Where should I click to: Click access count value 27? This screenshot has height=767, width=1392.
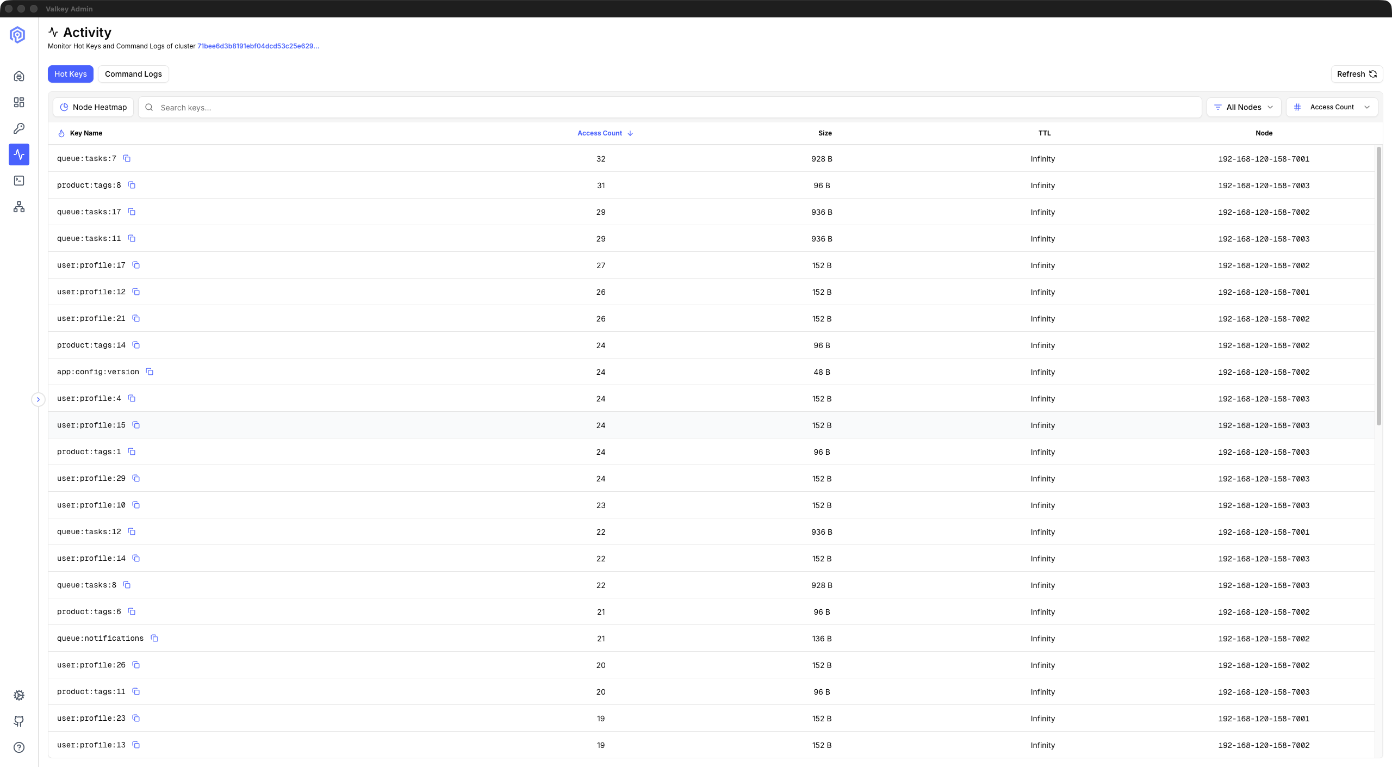[601, 265]
